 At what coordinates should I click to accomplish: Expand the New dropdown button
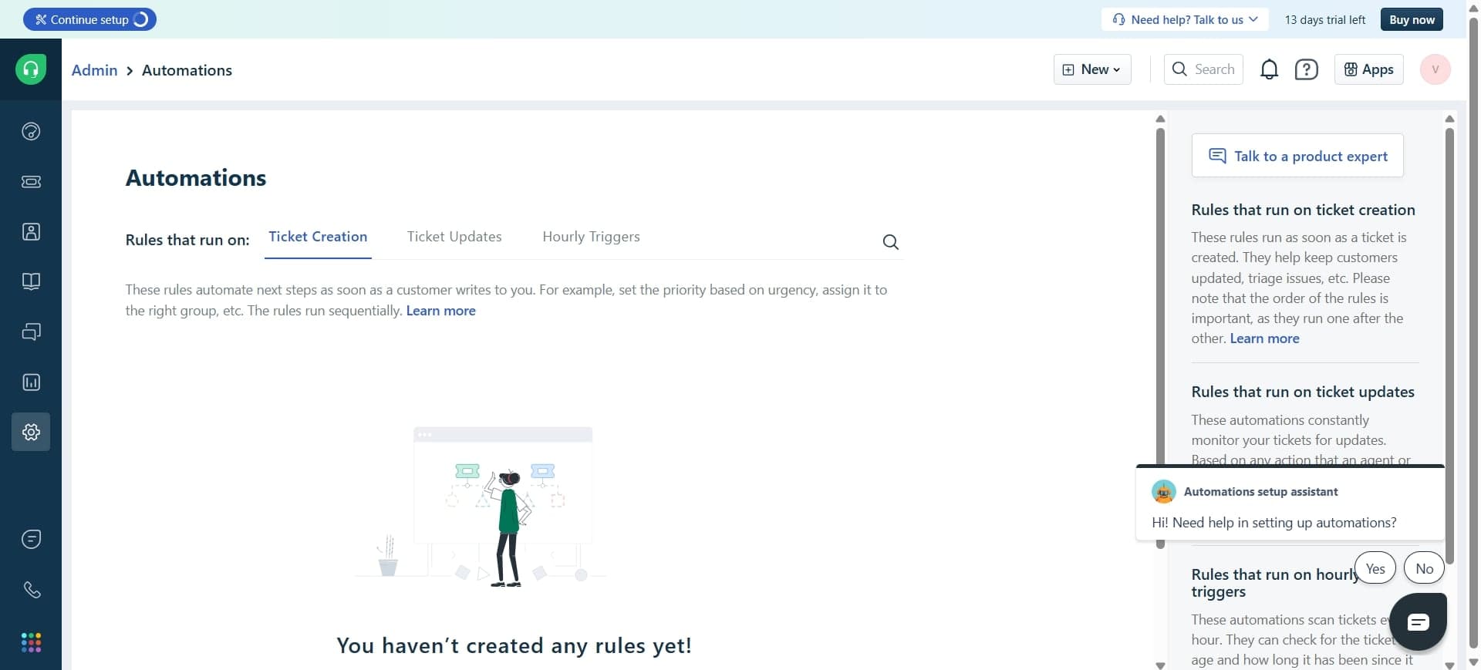[x=1092, y=69]
